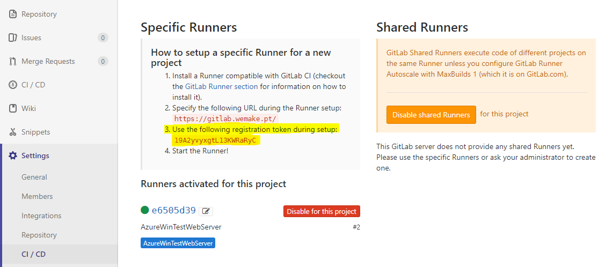The width and height of the screenshot is (613, 267).
Task: Follow the GitLab Runner section link
Action: (221, 86)
